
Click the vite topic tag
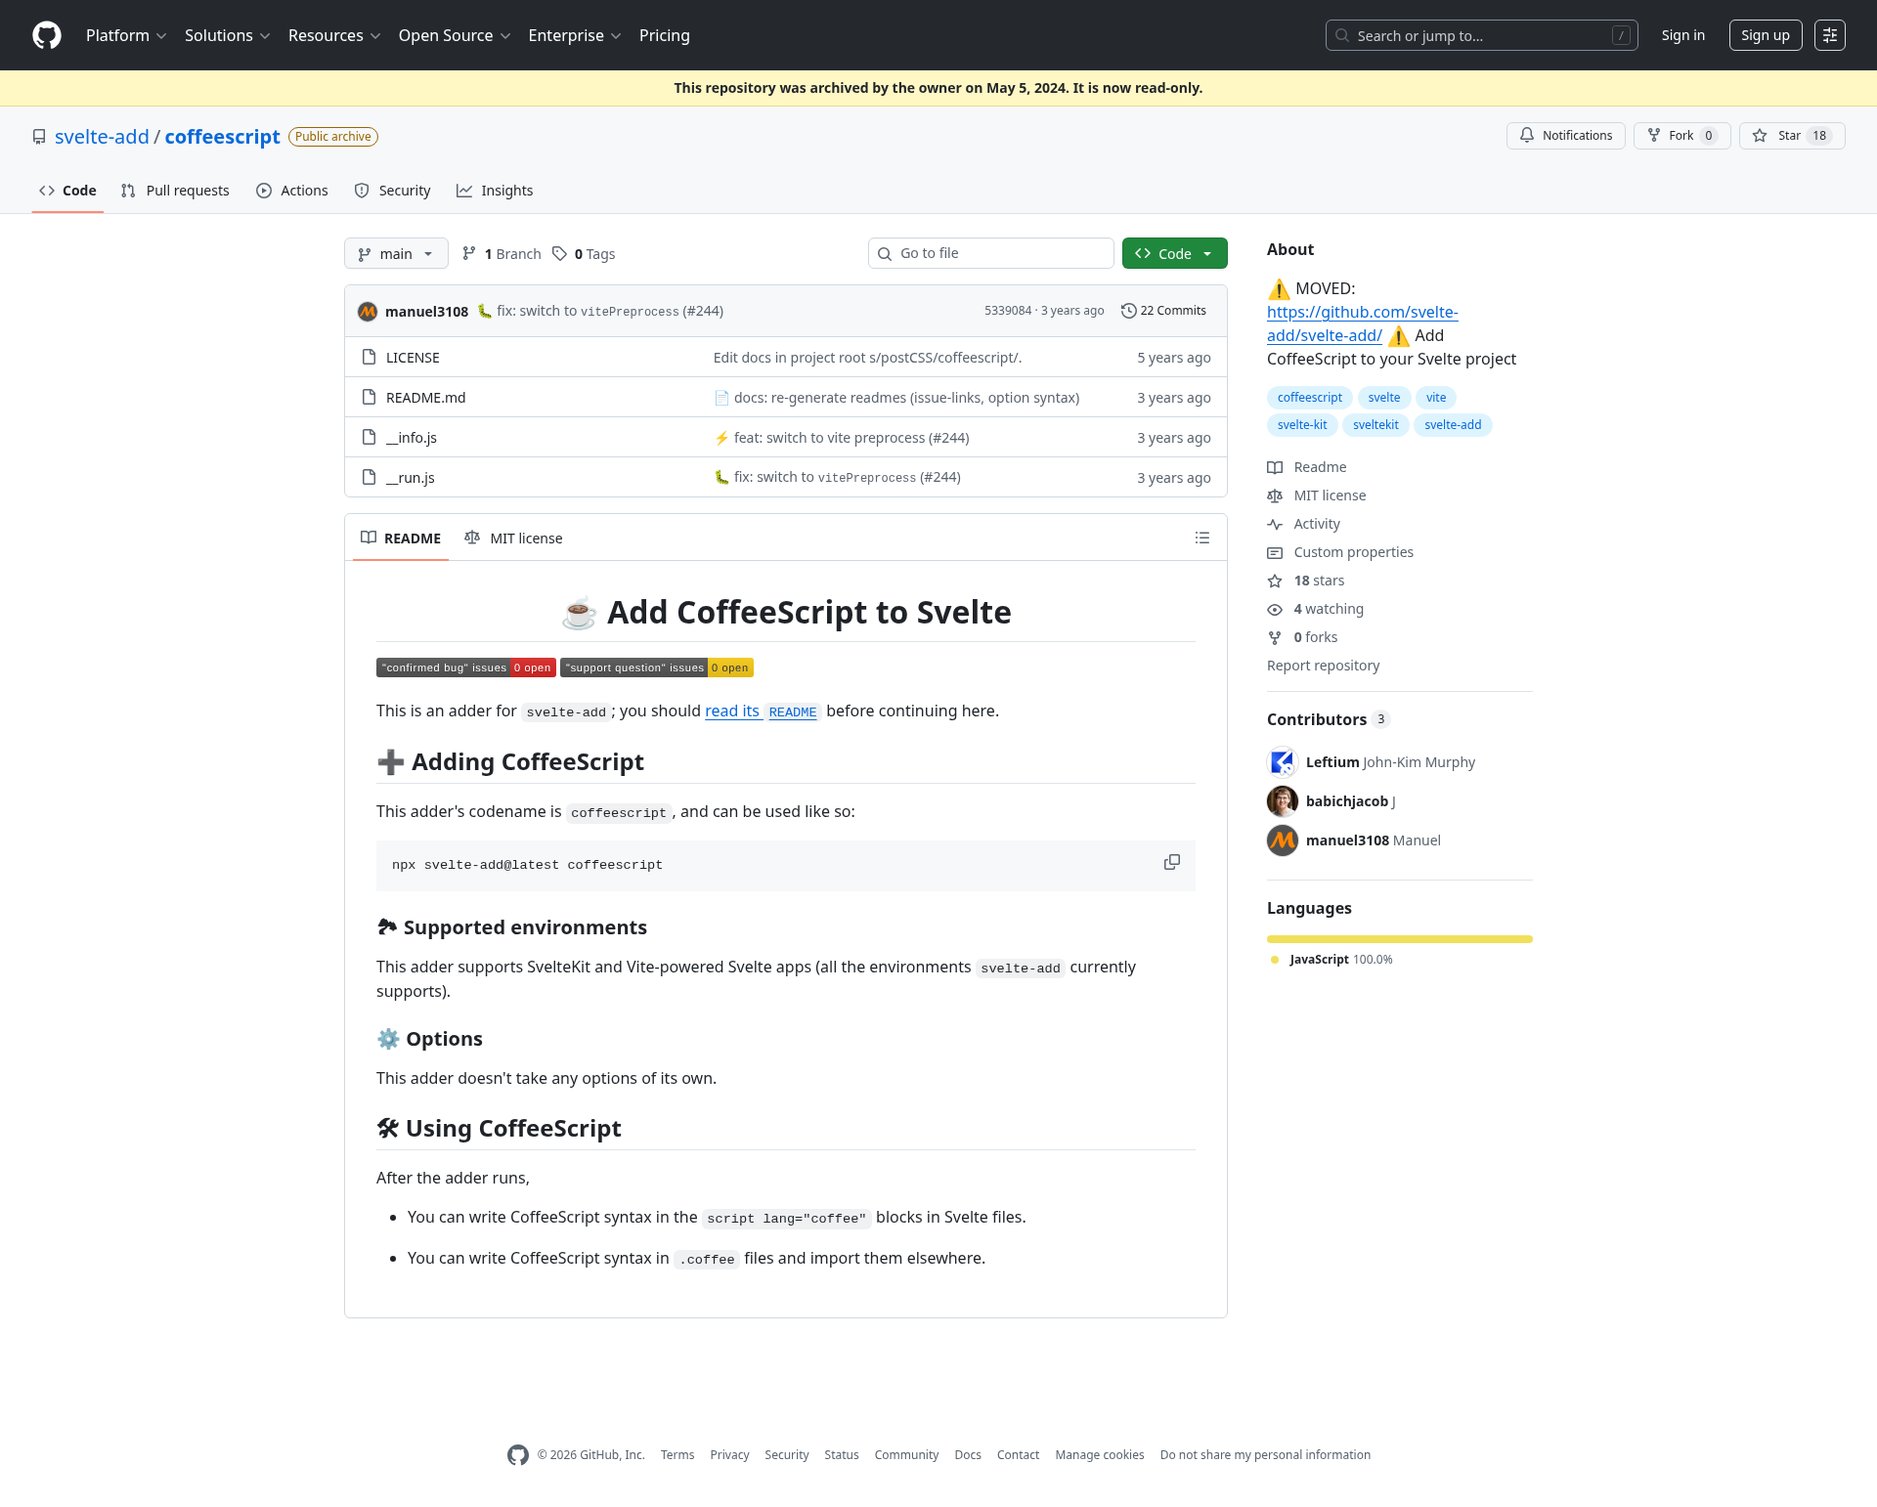tap(1436, 398)
